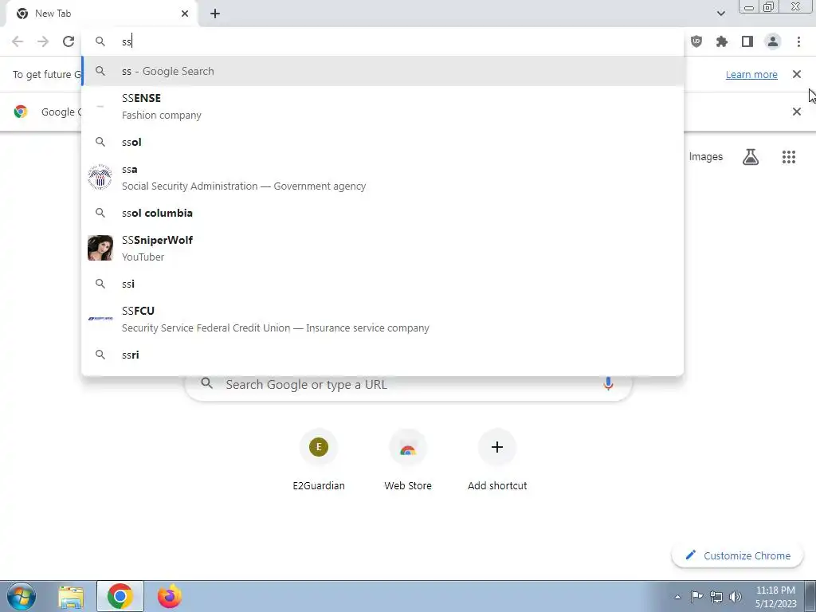Open the volume speaker icon

click(735, 597)
